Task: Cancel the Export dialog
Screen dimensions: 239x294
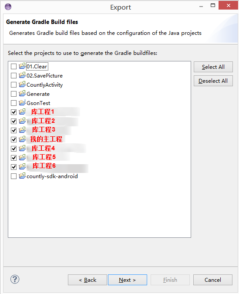Action: 213,280
